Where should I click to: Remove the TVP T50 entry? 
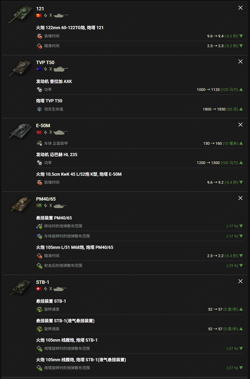[240, 61]
